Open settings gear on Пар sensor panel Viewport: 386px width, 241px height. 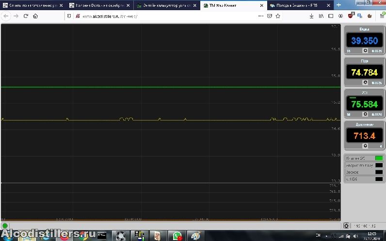pyautogui.click(x=365, y=82)
